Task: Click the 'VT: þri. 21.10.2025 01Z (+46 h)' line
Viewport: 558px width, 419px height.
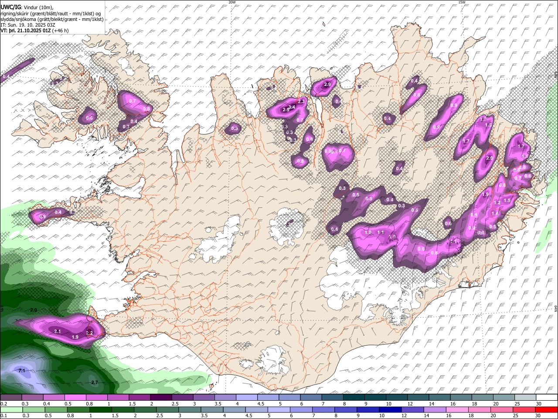Action: coord(35,31)
